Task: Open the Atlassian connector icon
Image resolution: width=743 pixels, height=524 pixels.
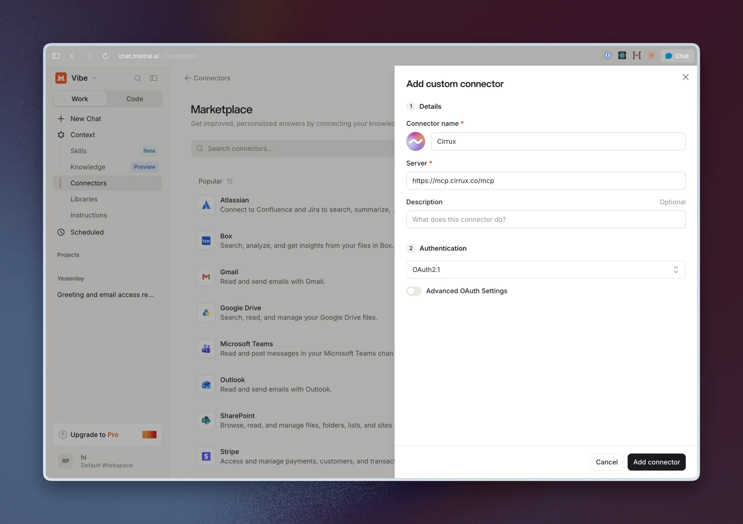Action: (206, 205)
